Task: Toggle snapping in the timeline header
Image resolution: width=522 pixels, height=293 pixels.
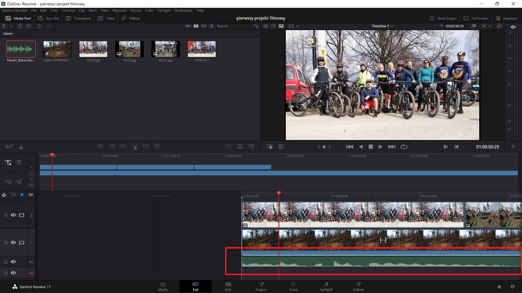Action: pyautogui.click(x=4, y=195)
